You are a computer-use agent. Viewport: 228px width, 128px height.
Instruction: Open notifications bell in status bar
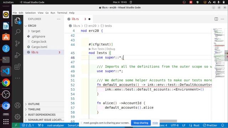click(x=222, y=125)
